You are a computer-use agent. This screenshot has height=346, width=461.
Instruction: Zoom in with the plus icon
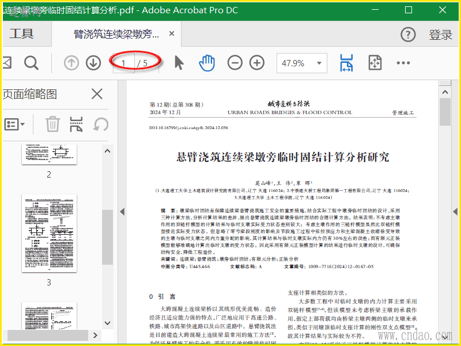tap(257, 63)
